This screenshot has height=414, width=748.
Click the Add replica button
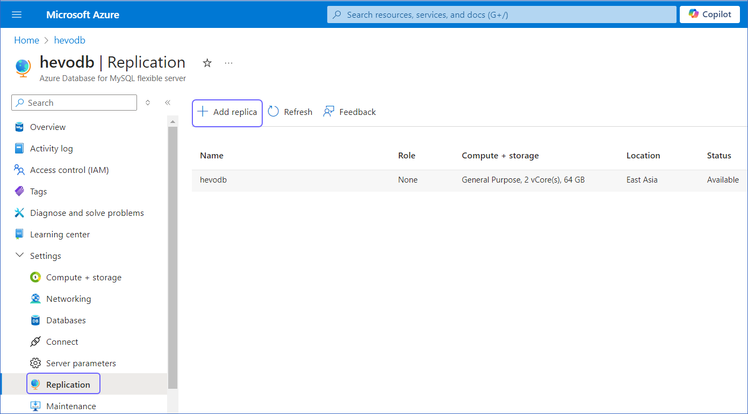(x=227, y=113)
